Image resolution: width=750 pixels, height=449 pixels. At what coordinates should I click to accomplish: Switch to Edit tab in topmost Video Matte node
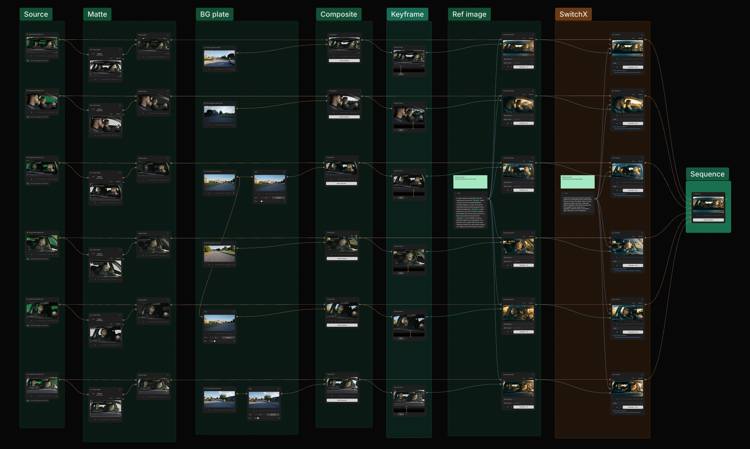tap(93, 53)
